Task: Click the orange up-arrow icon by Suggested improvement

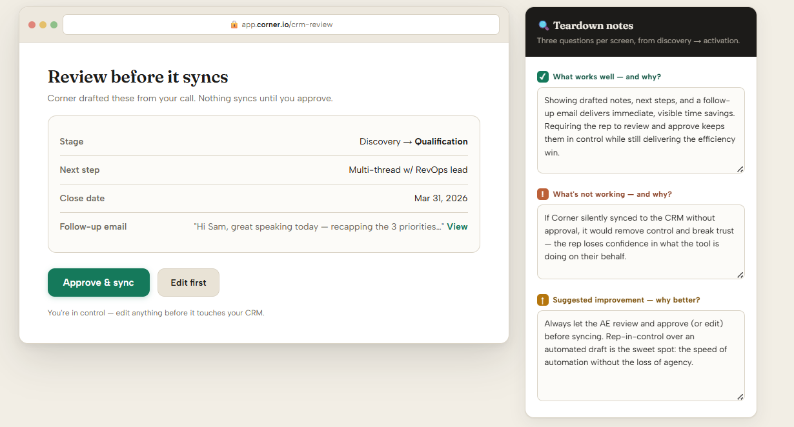Action: point(543,300)
